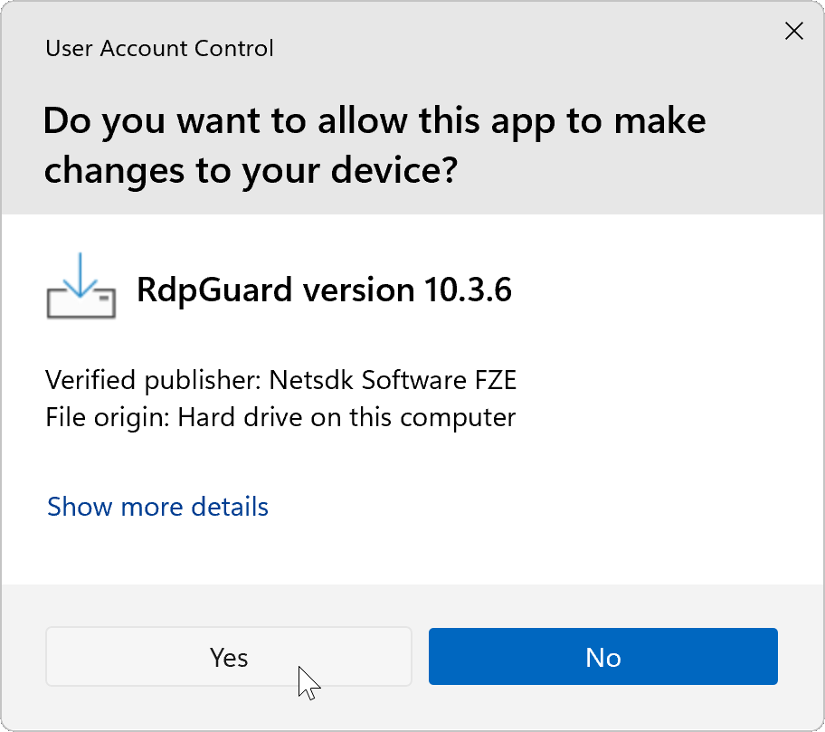Screen dimensions: 825x732
Task: Click Verified publisher: Netsdk Software FZE
Action: (281, 380)
